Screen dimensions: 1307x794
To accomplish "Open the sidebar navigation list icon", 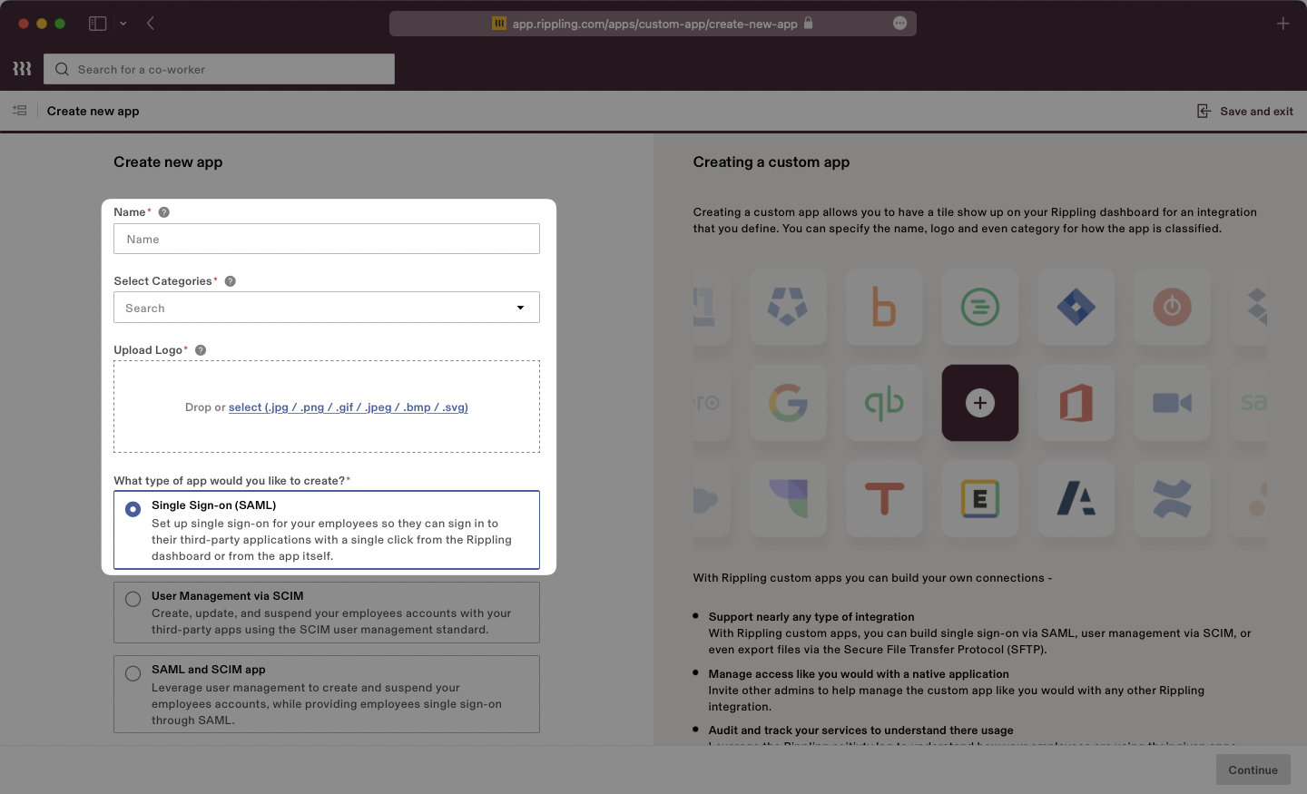I will 19,110.
